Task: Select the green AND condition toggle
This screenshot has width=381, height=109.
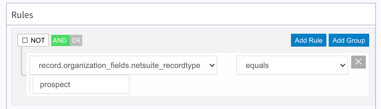Action: tap(60, 40)
